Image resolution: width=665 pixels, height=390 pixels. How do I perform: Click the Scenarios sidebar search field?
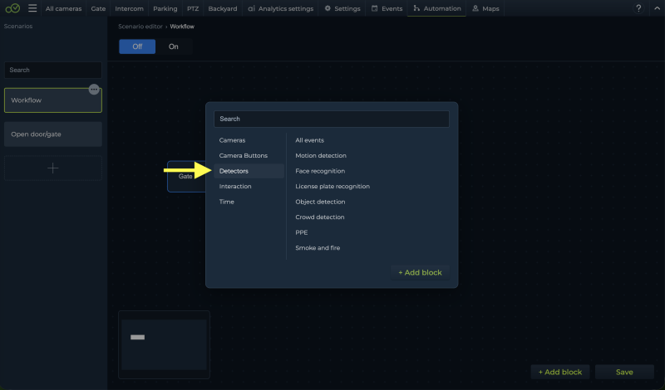[x=53, y=70]
